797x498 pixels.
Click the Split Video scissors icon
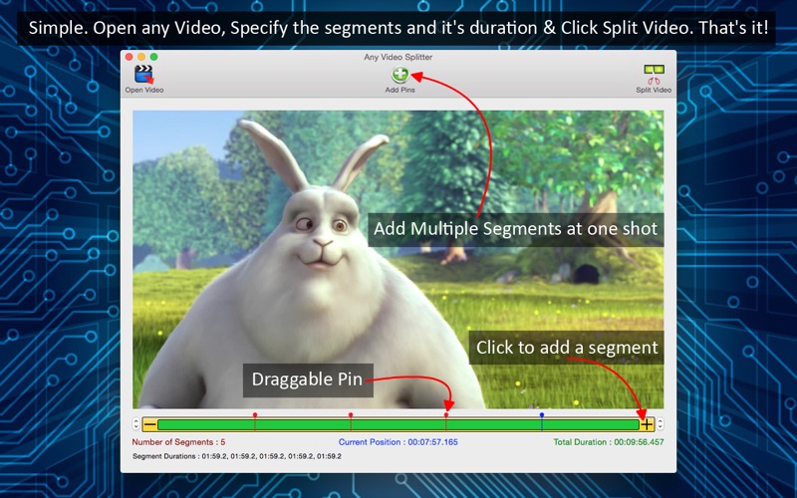[x=654, y=74]
